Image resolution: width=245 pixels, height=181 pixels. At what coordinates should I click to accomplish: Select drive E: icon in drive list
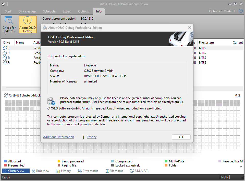pos(5,58)
